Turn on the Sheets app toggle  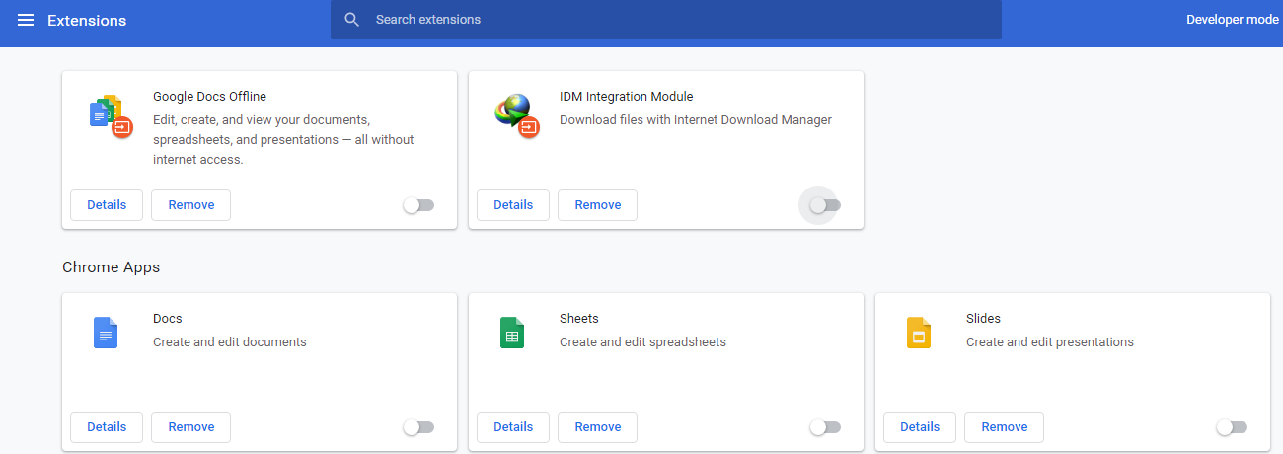click(825, 427)
